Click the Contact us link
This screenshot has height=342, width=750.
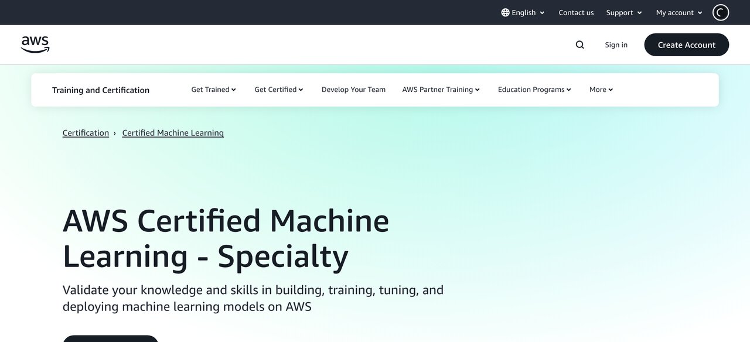(x=576, y=12)
